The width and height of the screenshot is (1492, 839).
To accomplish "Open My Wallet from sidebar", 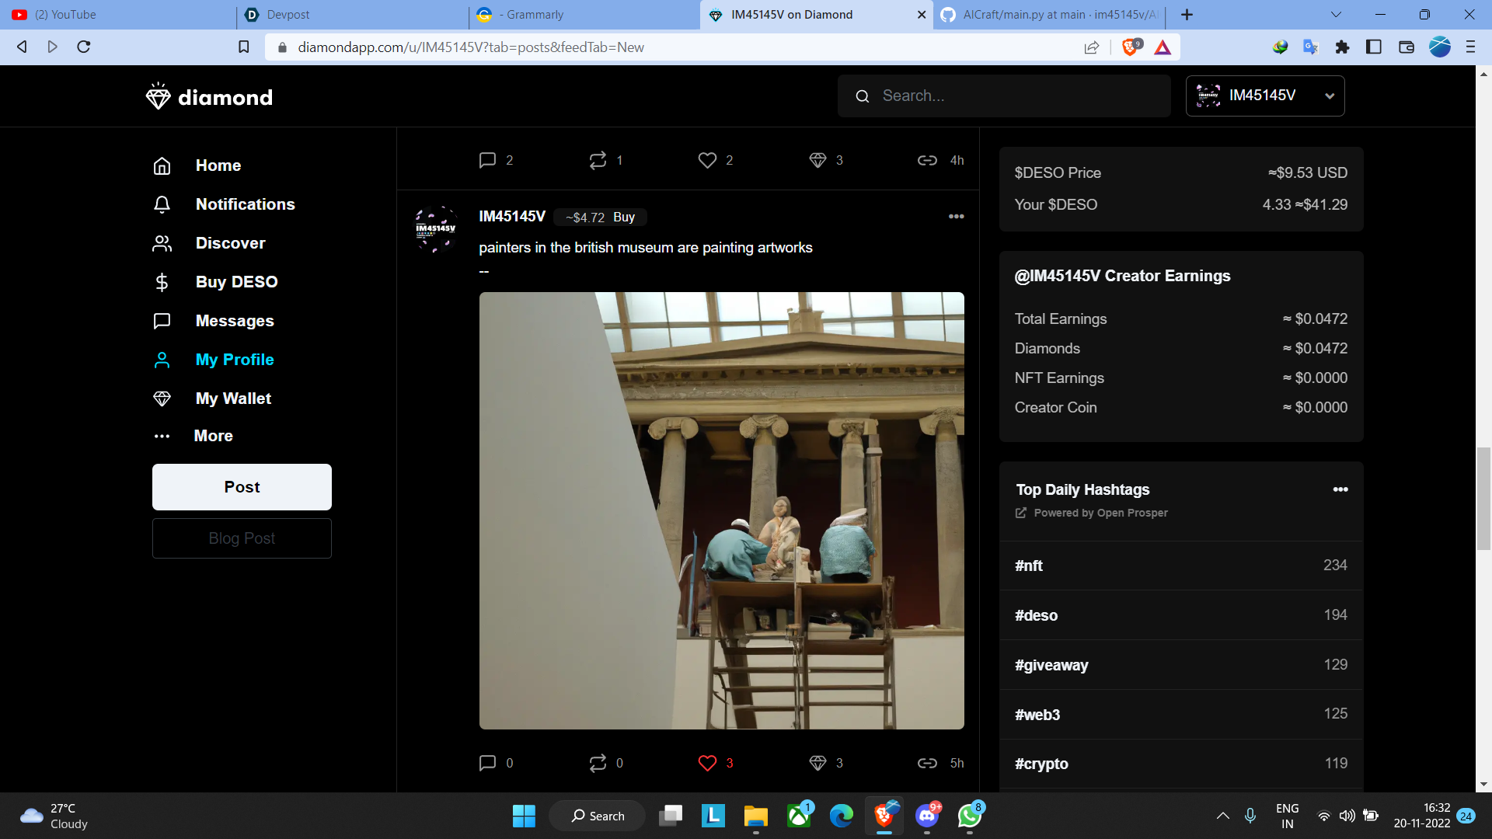I will click(233, 399).
